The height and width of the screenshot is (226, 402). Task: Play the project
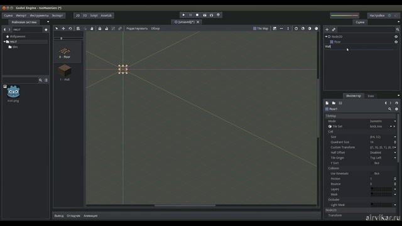point(183,15)
